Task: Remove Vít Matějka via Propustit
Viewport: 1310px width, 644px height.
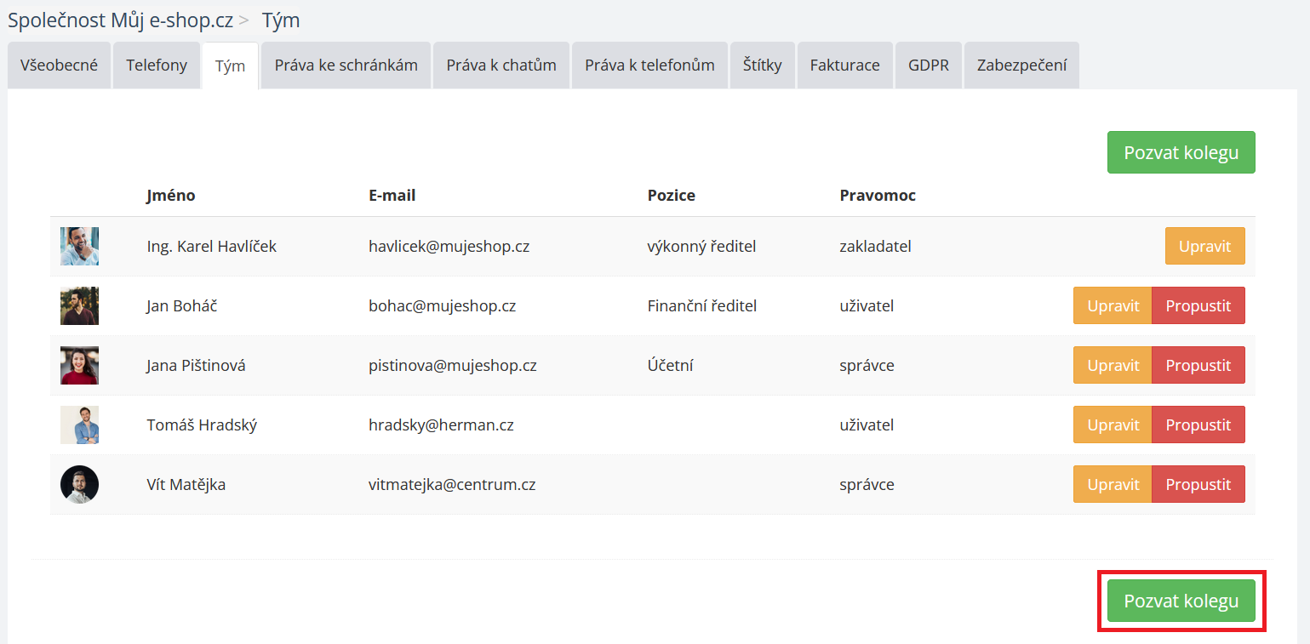Action: pyautogui.click(x=1198, y=484)
